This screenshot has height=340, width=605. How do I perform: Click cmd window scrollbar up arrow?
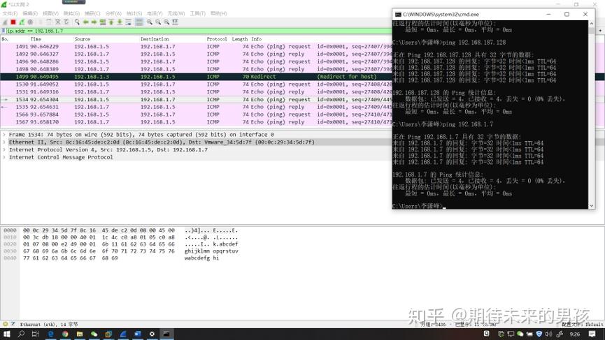pos(591,23)
